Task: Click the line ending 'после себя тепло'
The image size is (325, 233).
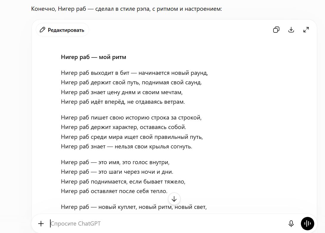Action: [114, 191]
